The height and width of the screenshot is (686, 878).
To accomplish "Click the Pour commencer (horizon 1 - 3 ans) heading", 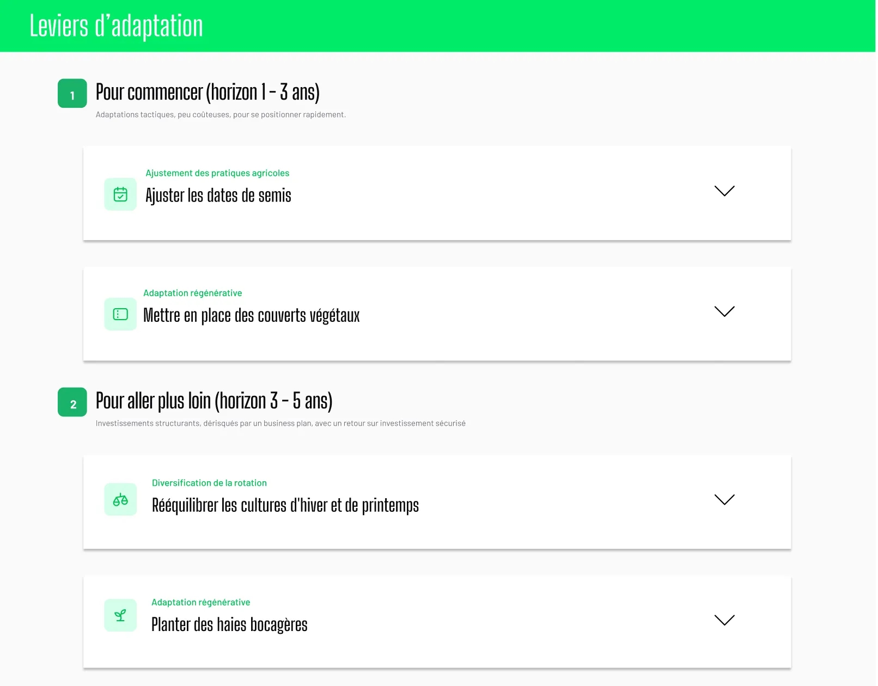I will (208, 92).
